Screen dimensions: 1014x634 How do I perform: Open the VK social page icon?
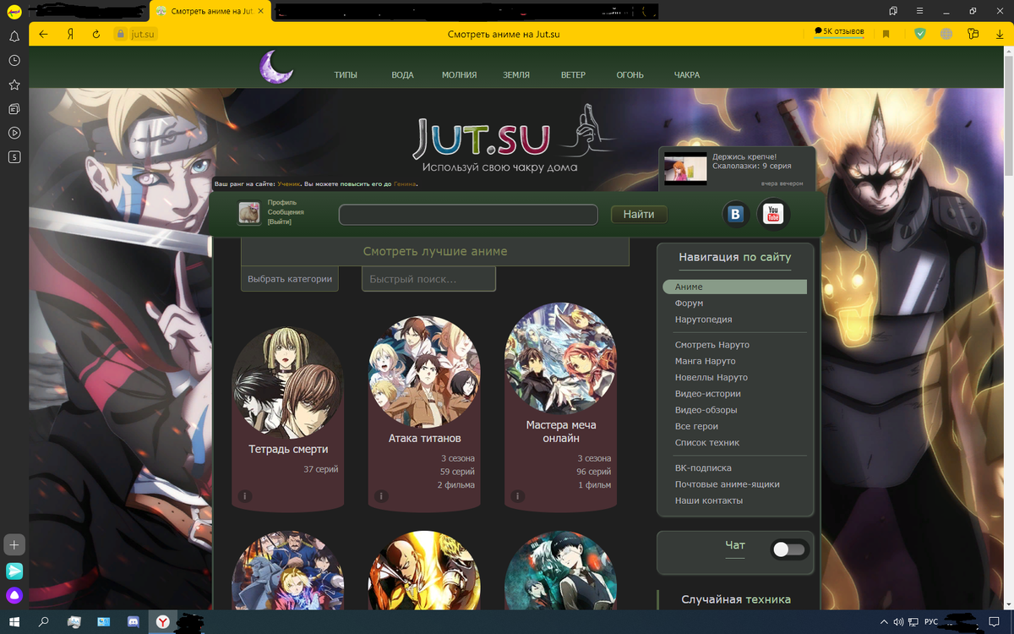pos(736,215)
